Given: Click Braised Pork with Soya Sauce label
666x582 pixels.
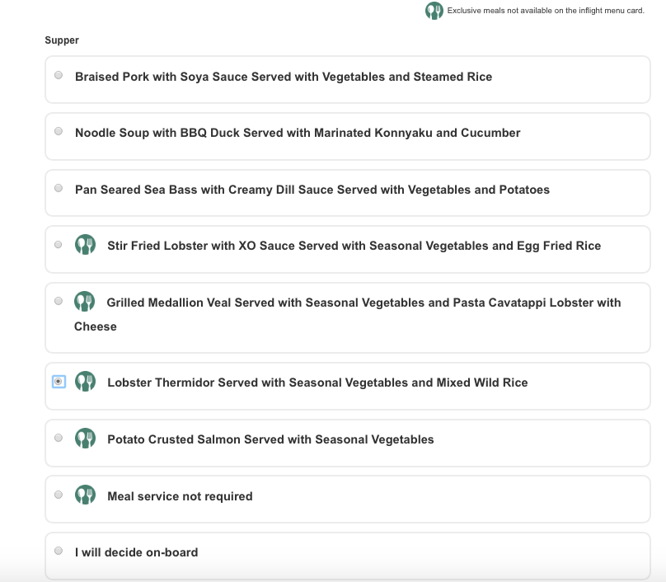Looking at the screenshot, I should click(284, 77).
